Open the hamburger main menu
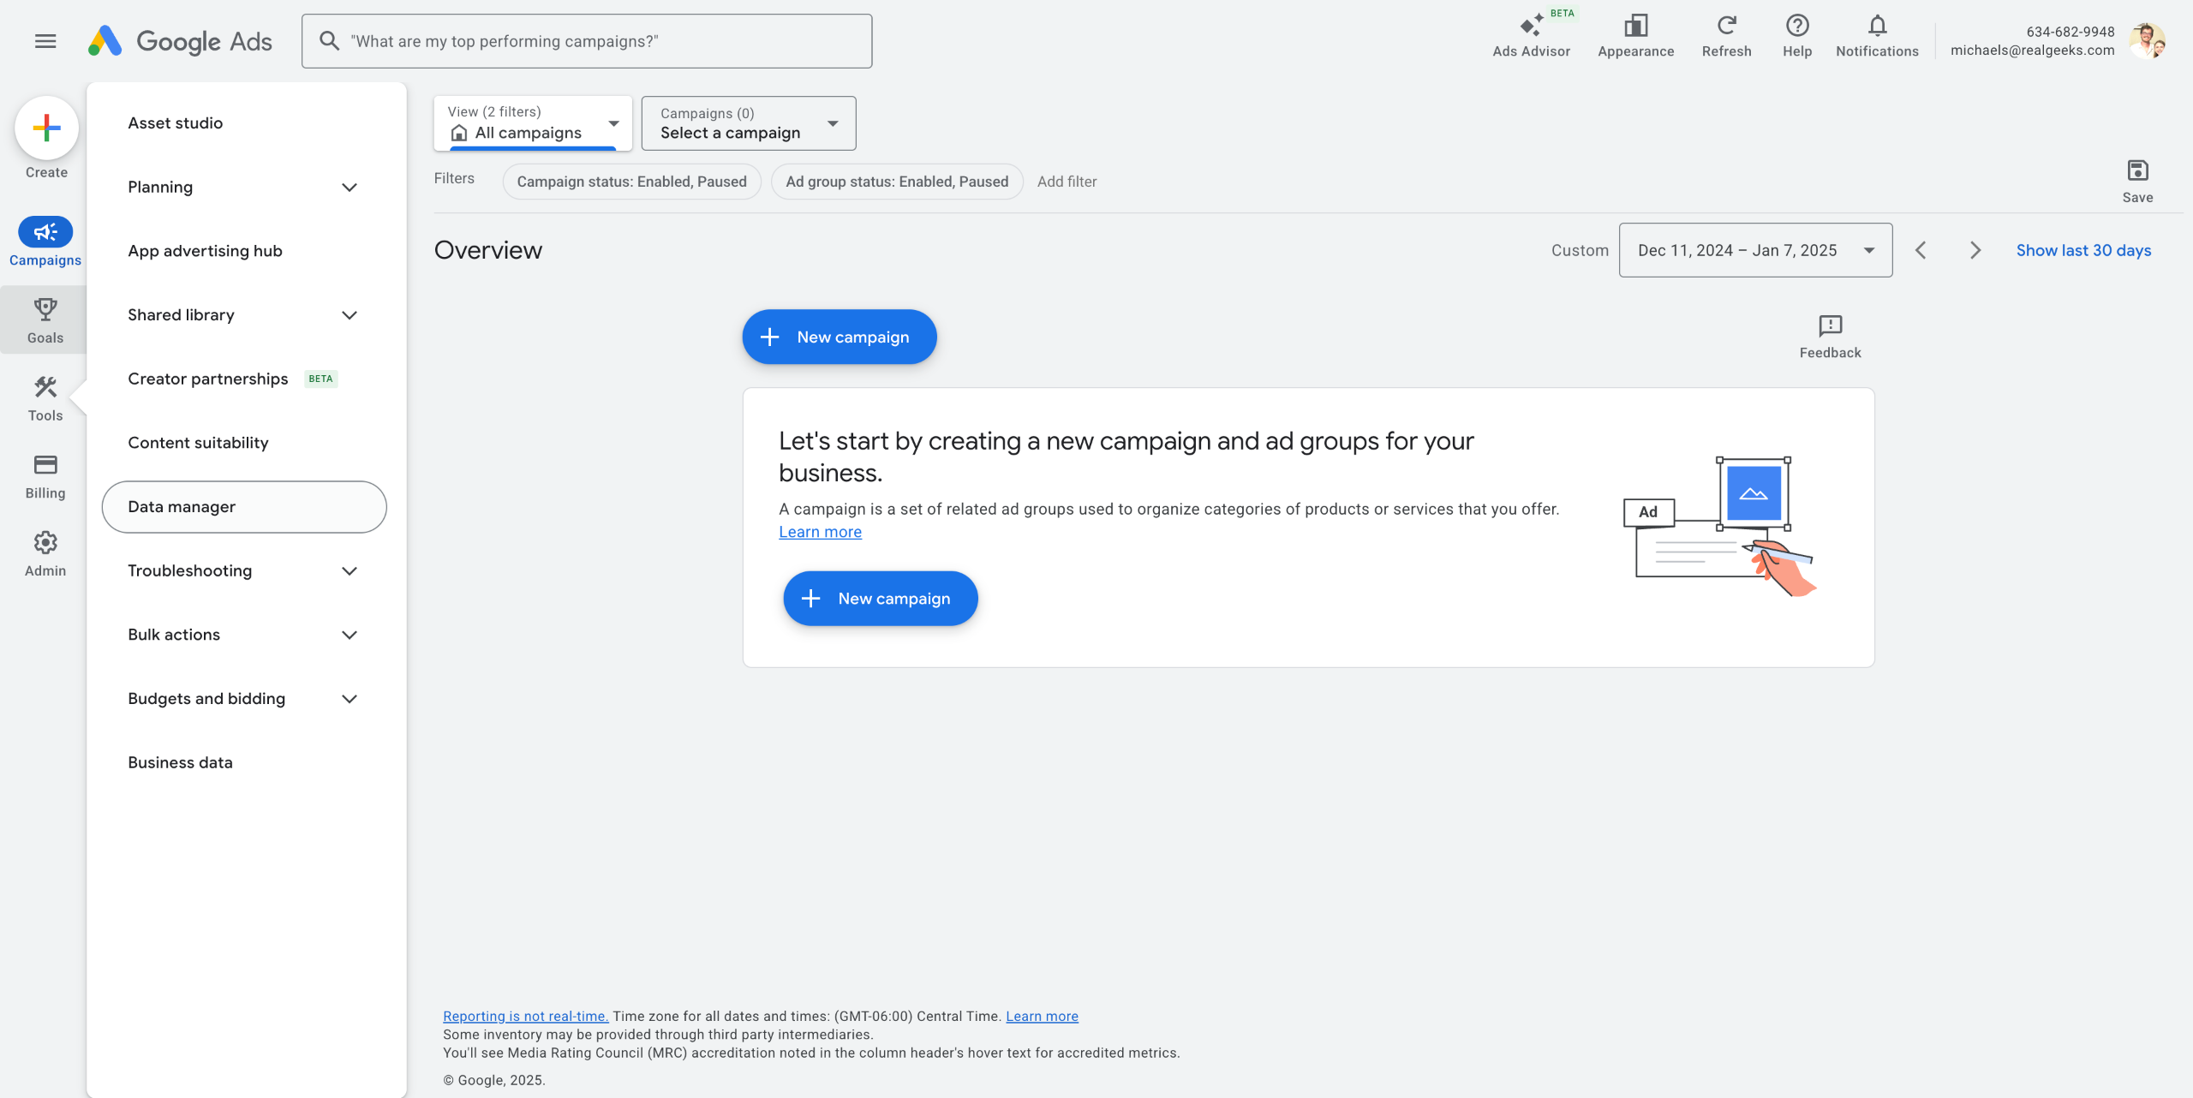Image resolution: width=2193 pixels, height=1098 pixels. (45, 41)
